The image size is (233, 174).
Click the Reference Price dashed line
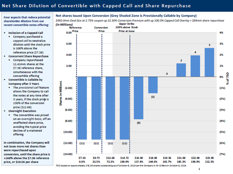[x=77, y=94]
